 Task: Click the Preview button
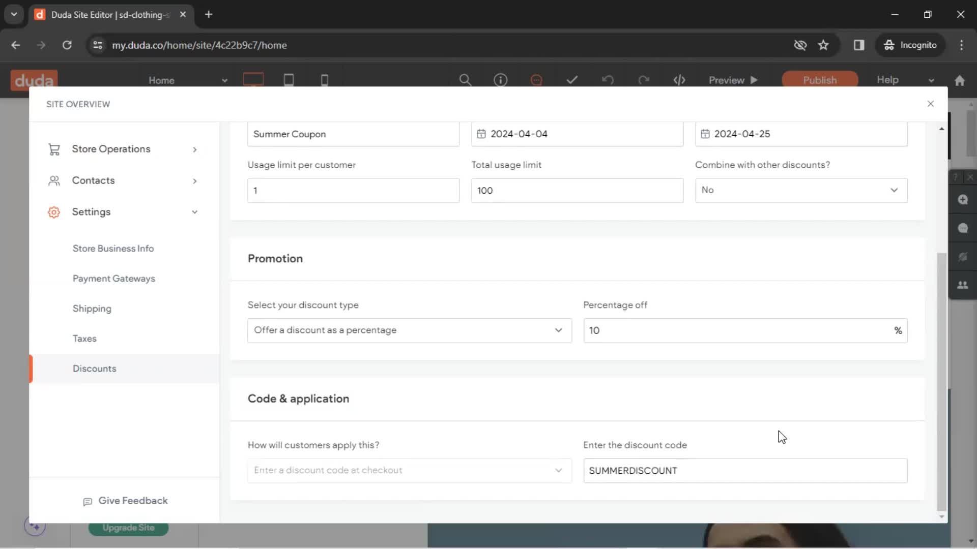coord(733,80)
